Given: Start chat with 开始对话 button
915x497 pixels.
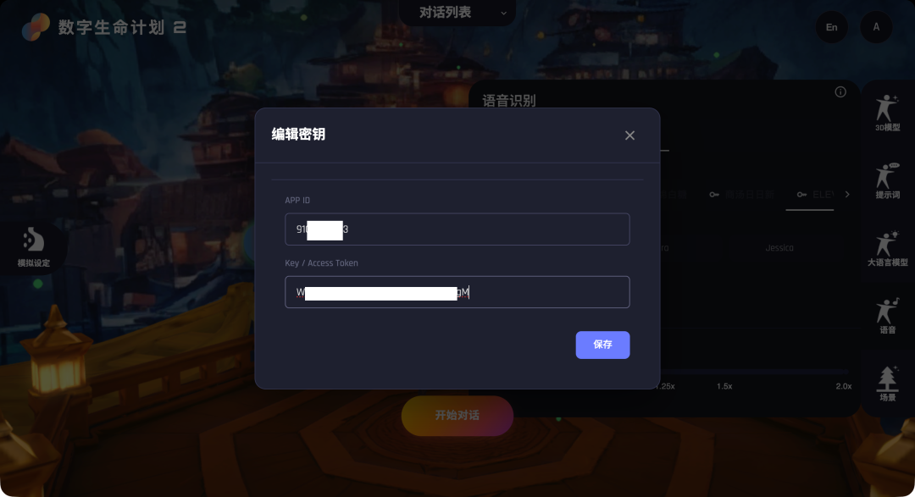Looking at the screenshot, I should tap(457, 416).
